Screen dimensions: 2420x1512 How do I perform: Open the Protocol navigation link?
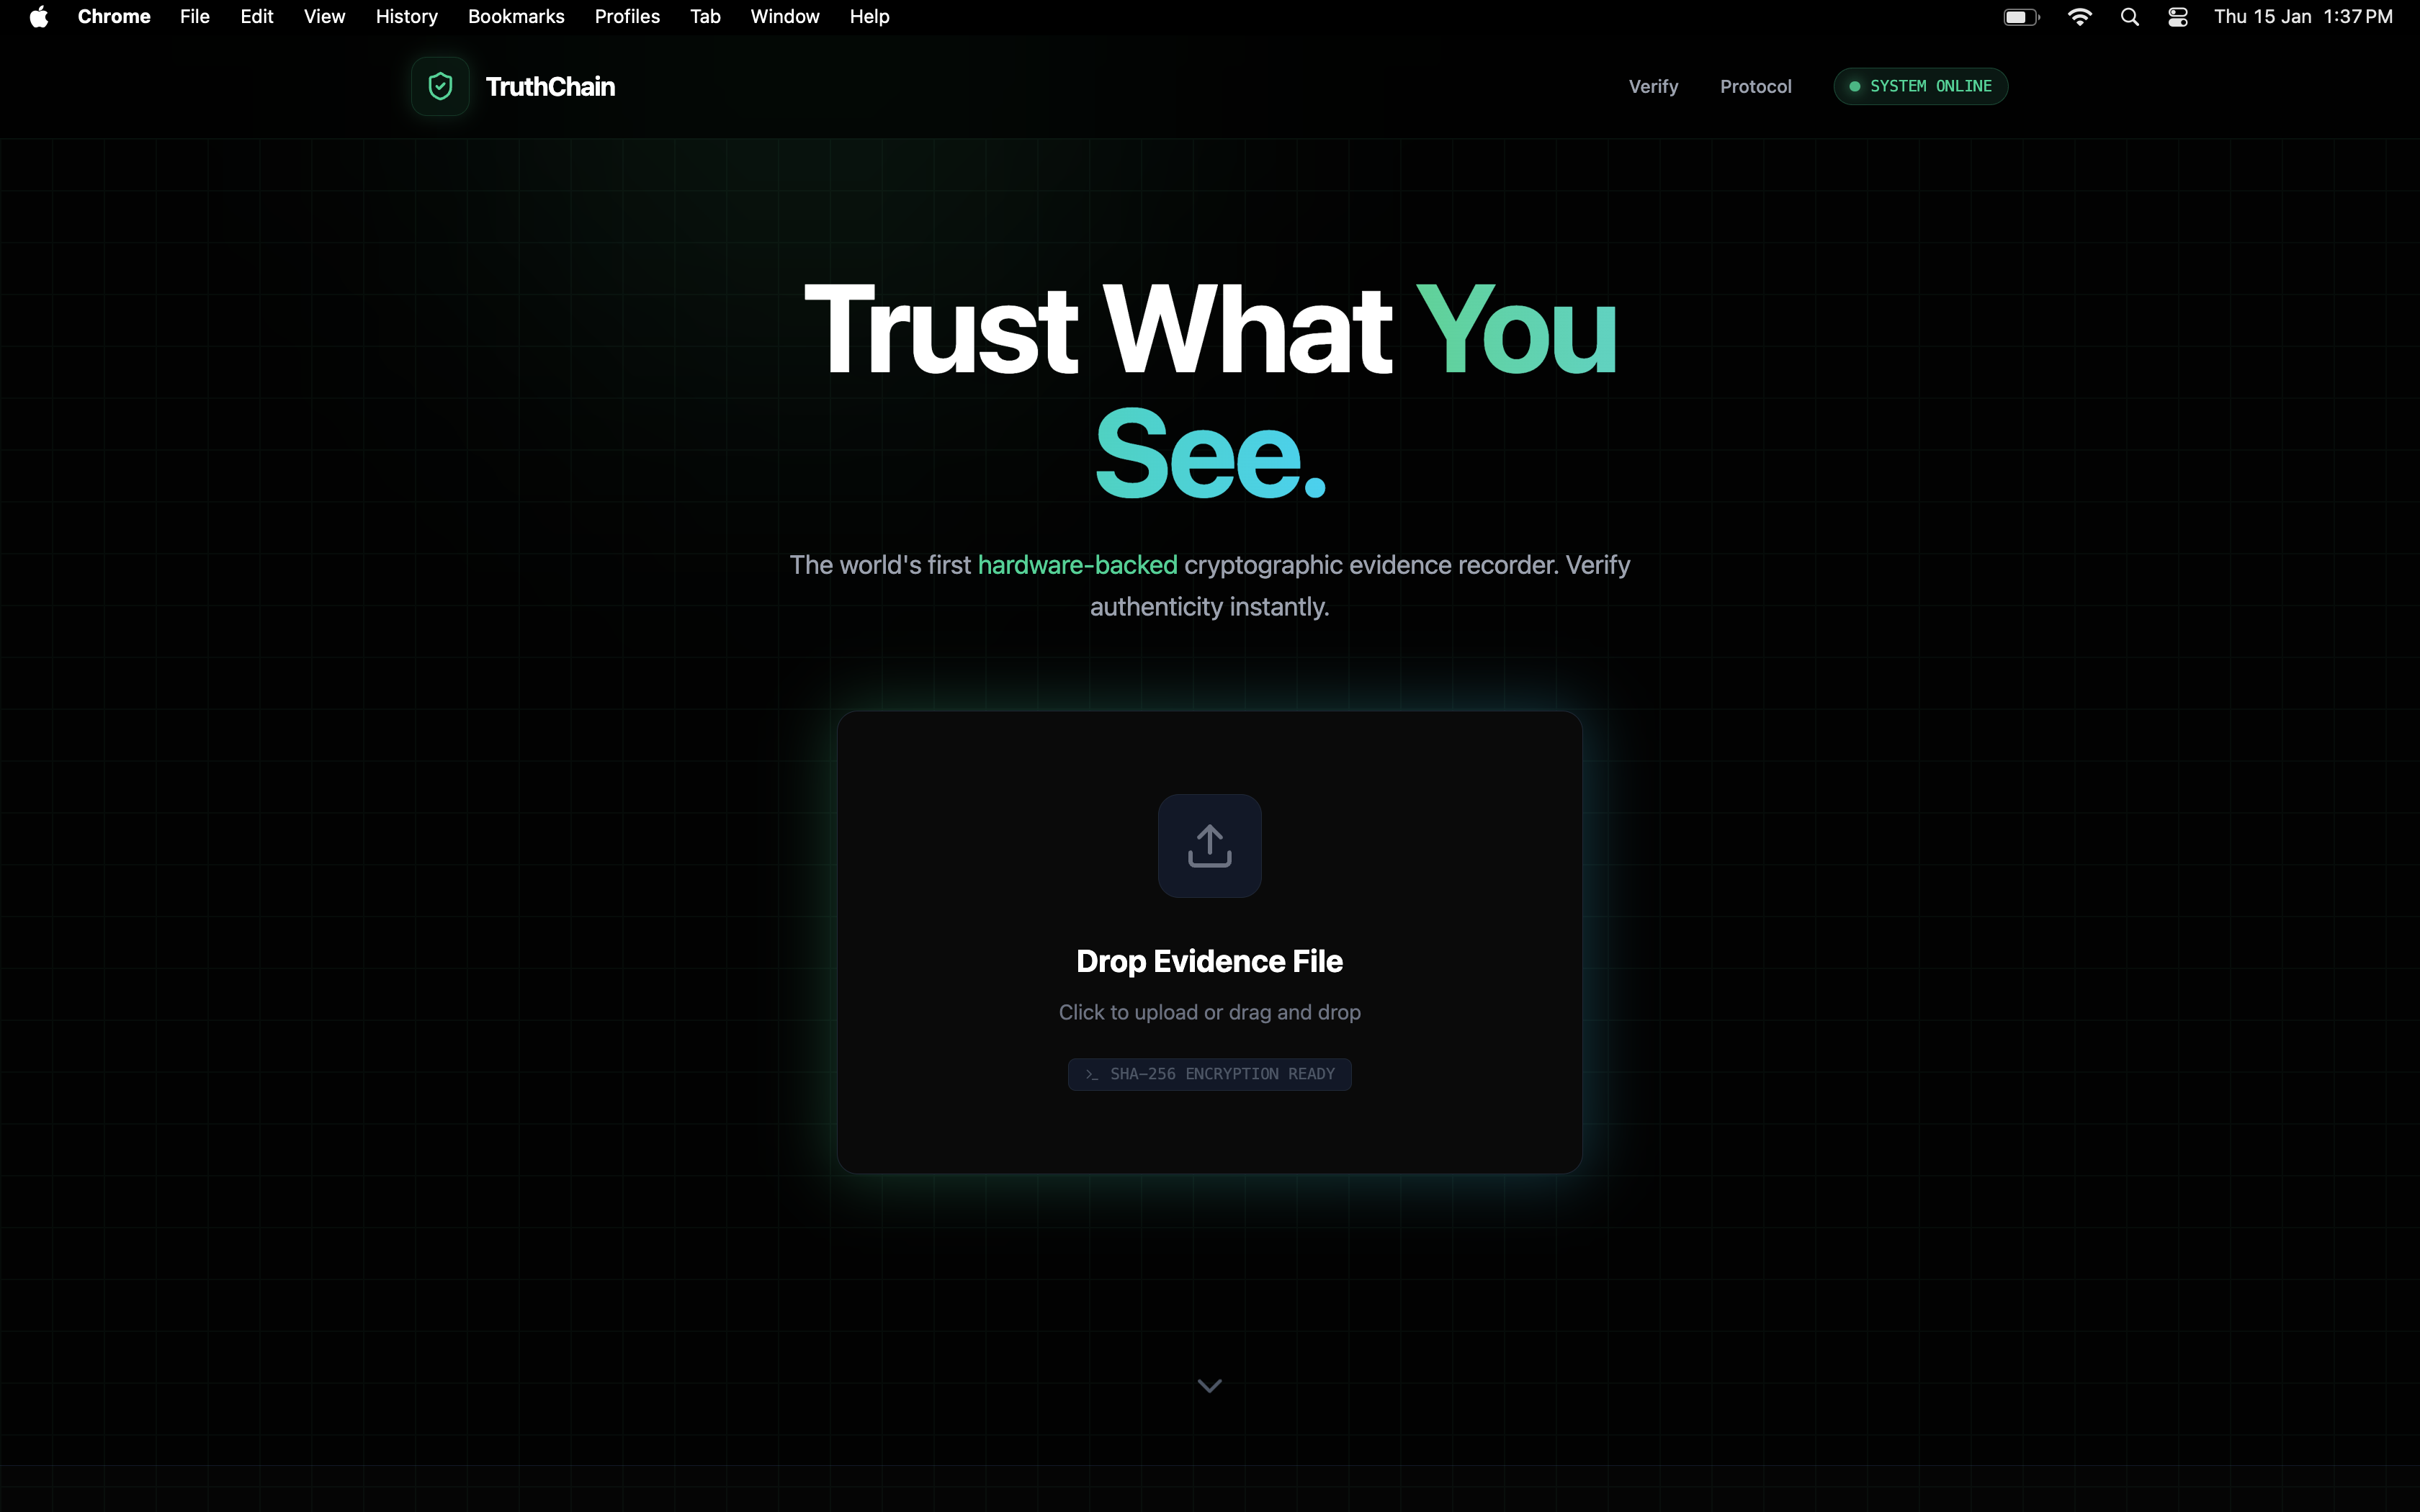coord(1755,86)
